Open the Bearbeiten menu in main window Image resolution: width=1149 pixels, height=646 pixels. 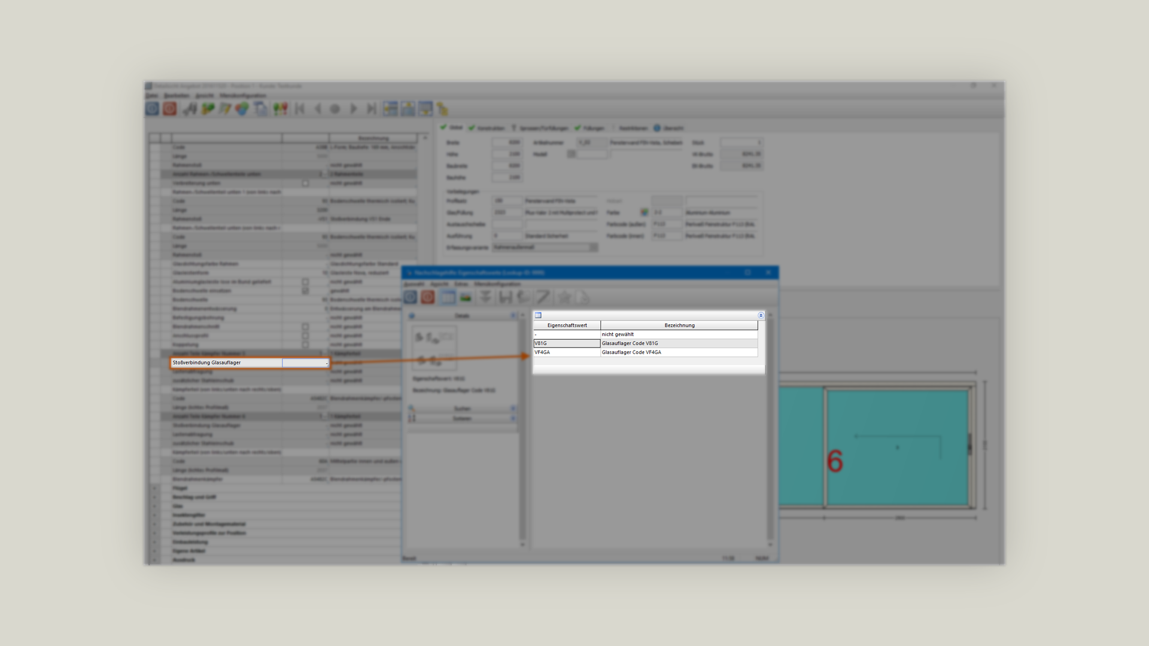tap(177, 96)
